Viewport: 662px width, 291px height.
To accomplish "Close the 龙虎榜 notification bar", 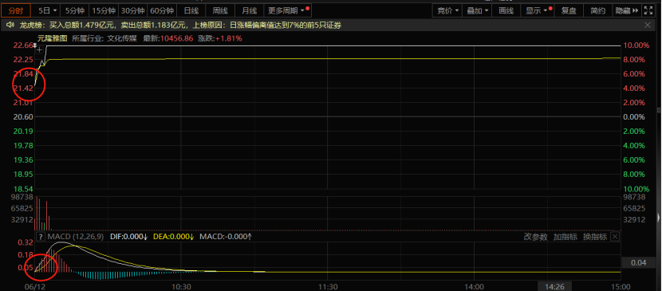I will pyautogui.click(x=648, y=26).
